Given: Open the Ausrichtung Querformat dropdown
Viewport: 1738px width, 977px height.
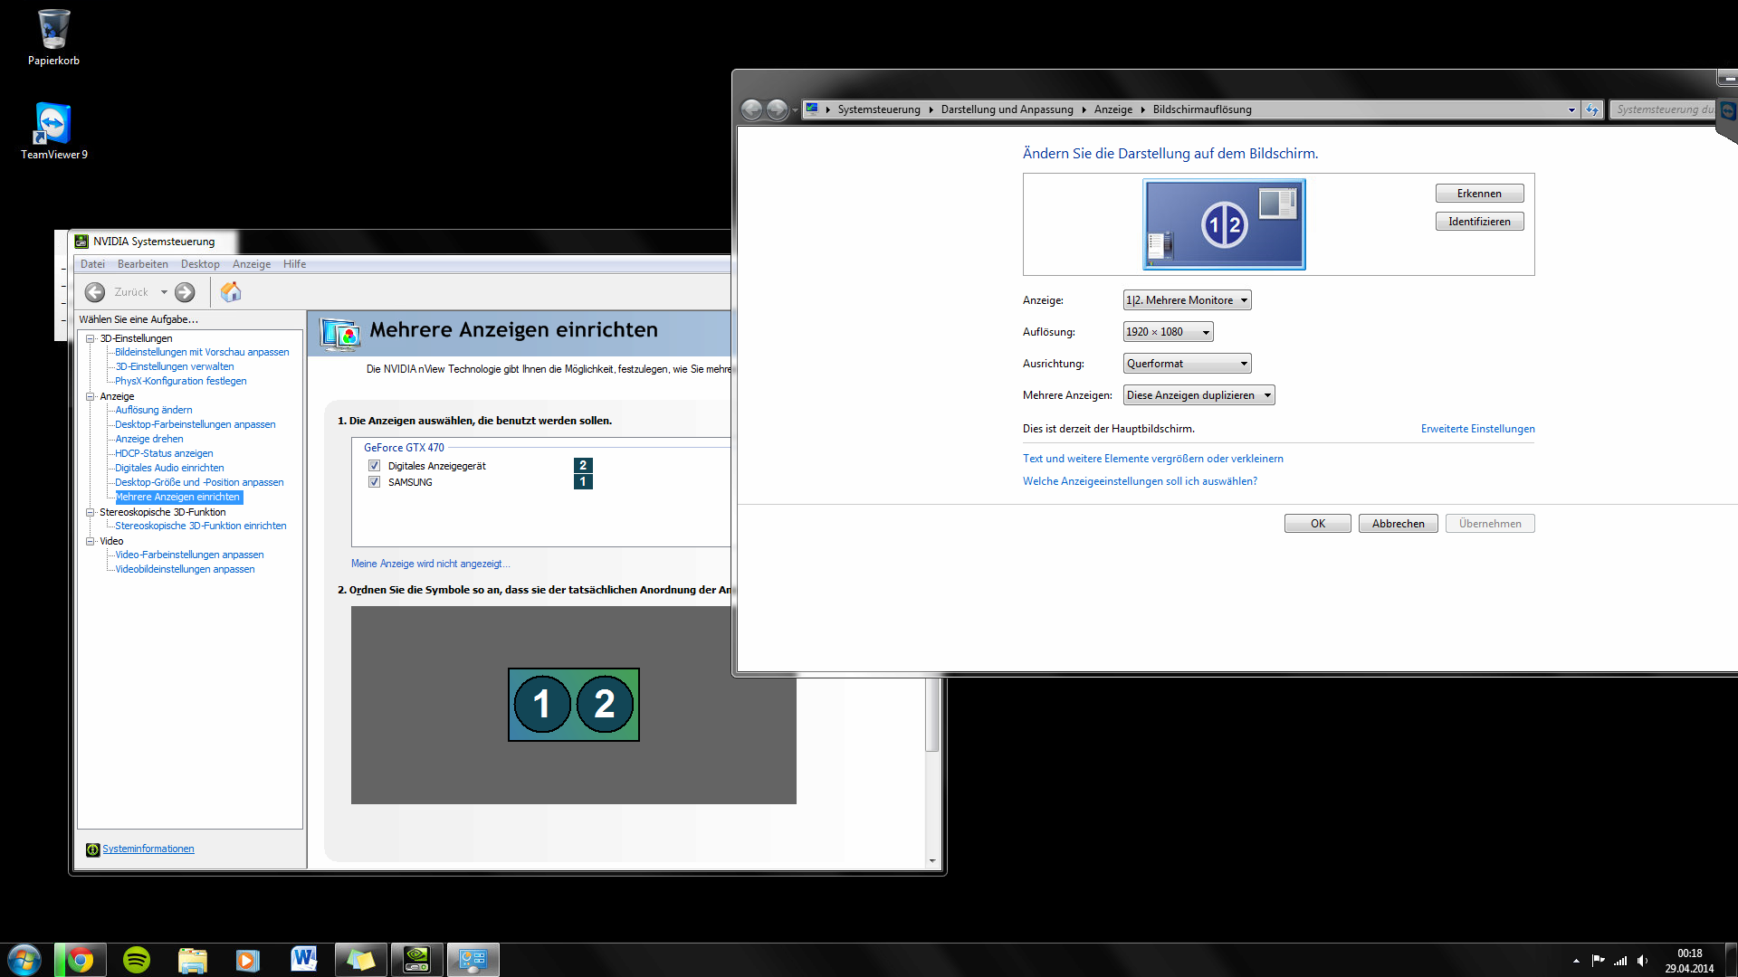Looking at the screenshot, I should [1187, 364].
